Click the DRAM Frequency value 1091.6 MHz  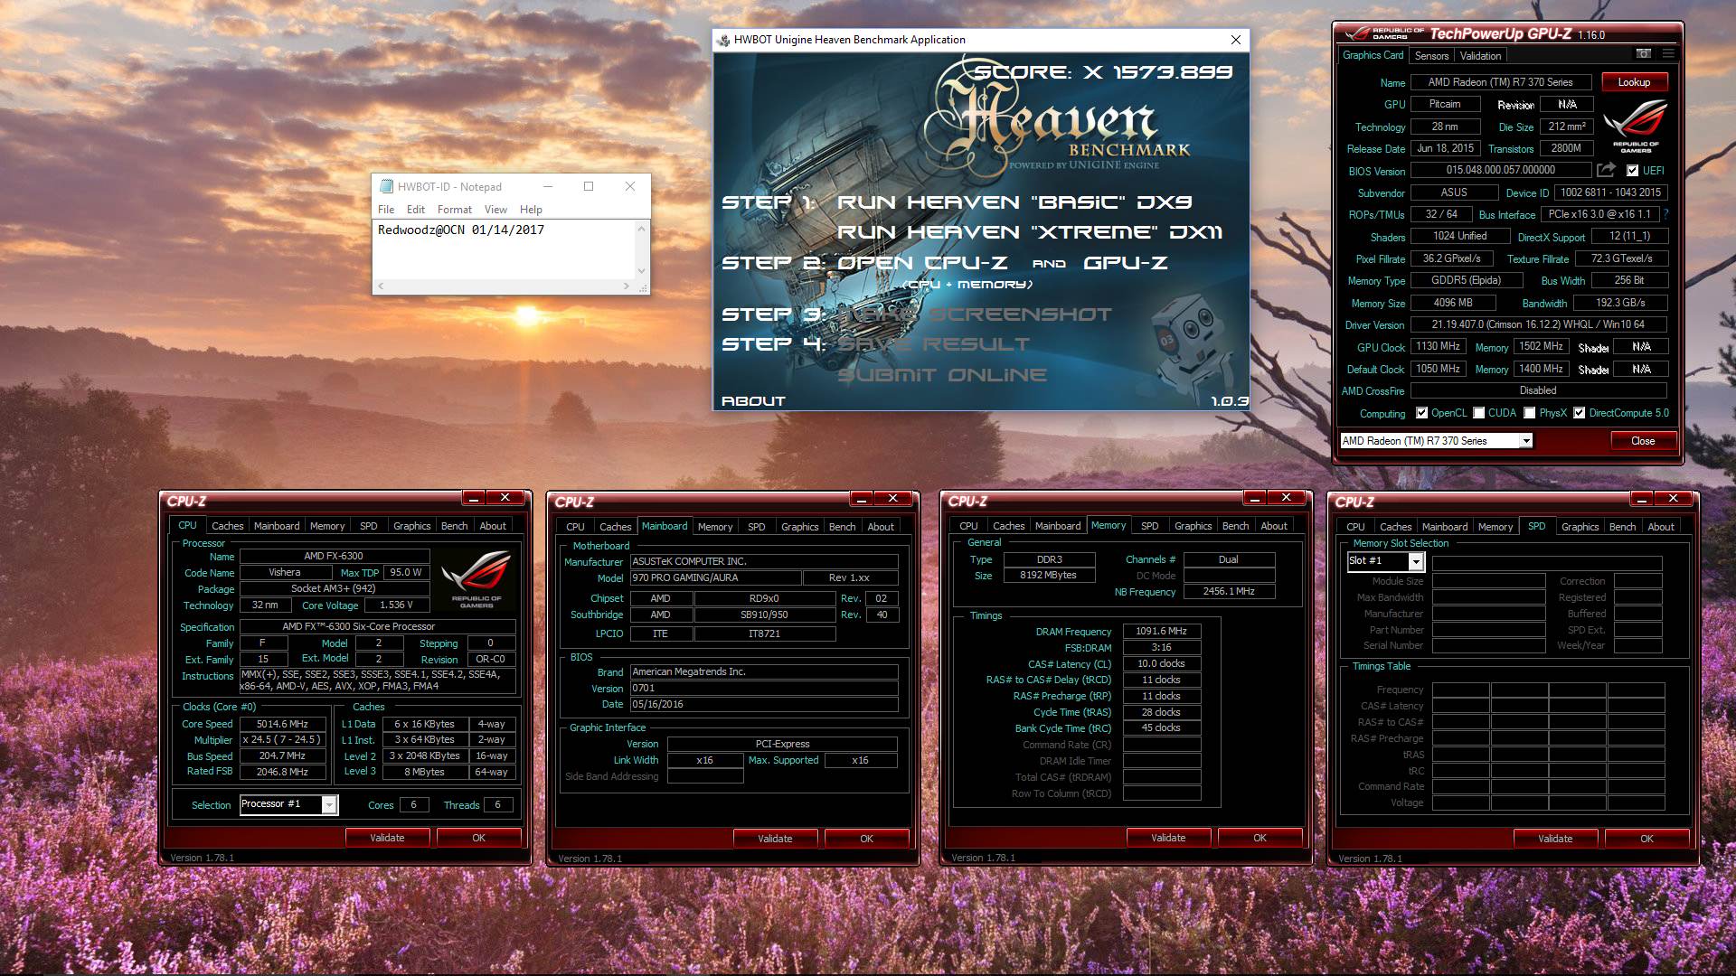(x=1161, y=631)
